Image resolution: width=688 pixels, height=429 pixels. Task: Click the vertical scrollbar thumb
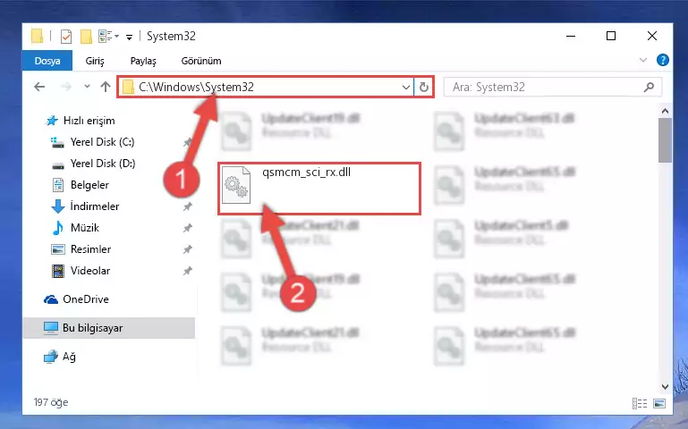tap(665, 140)
